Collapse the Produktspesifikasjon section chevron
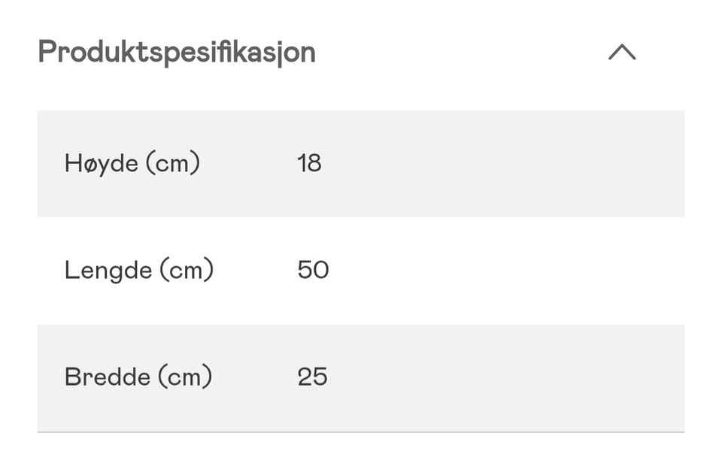 pyautogui.click(x=622, y=52)
